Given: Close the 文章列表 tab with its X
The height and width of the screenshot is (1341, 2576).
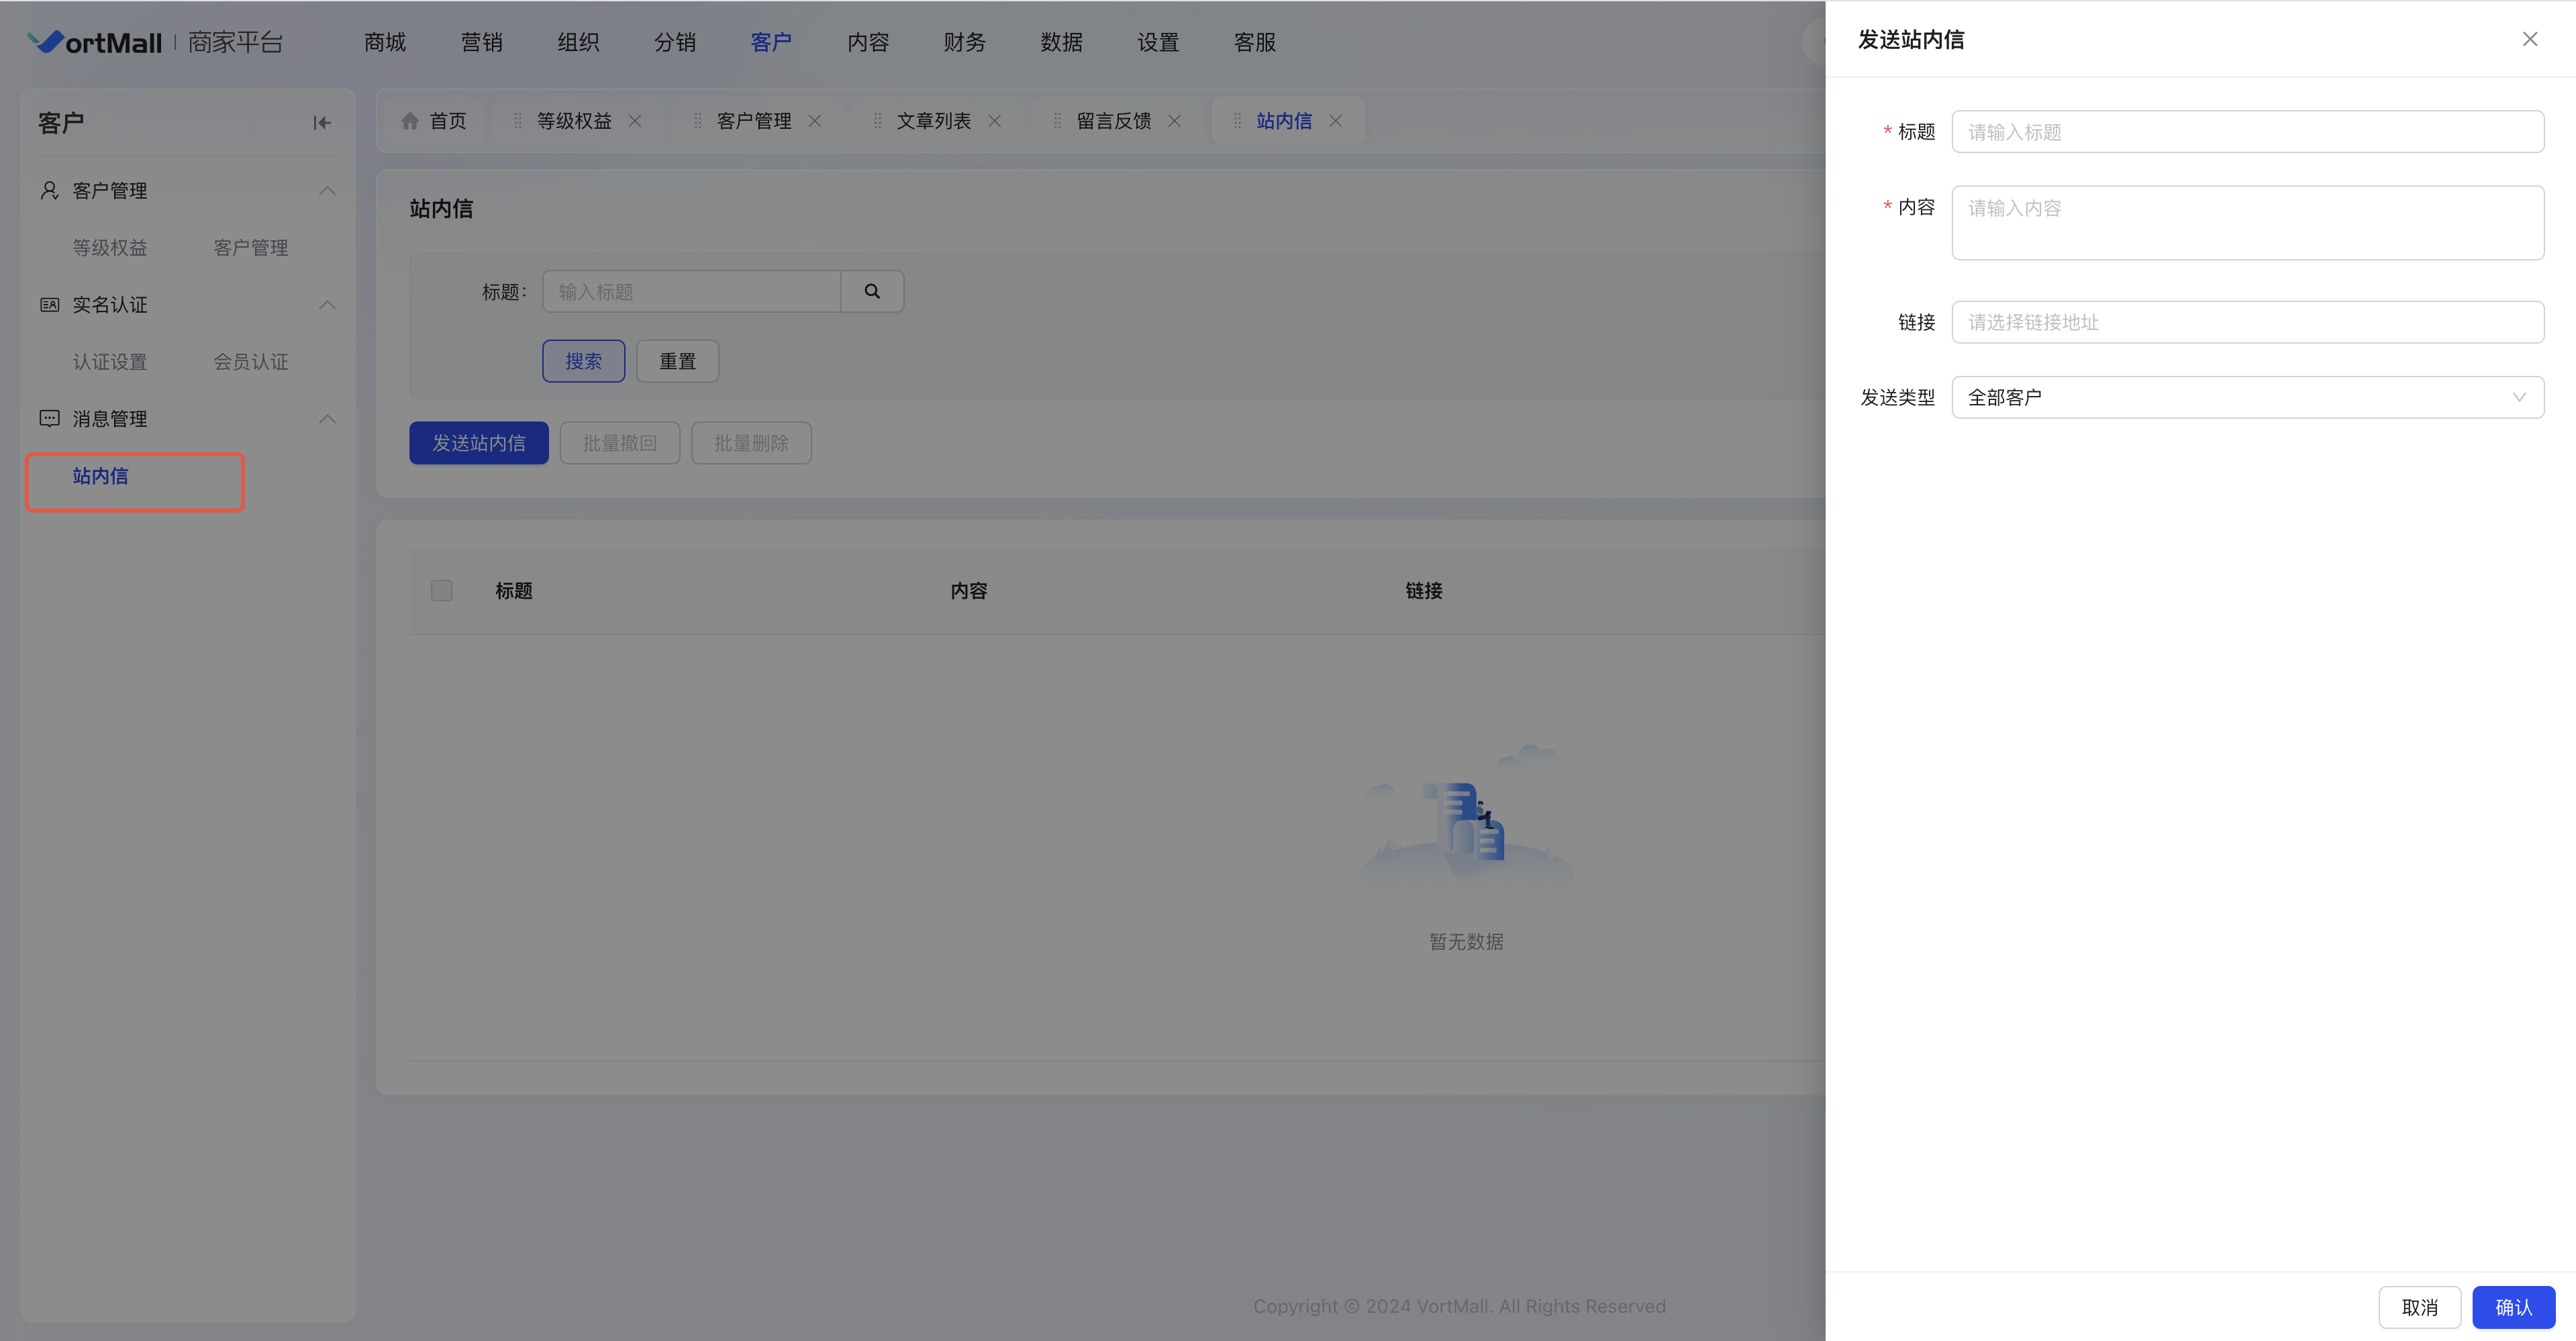Looking at the screenshot, I should click(995, 121).
